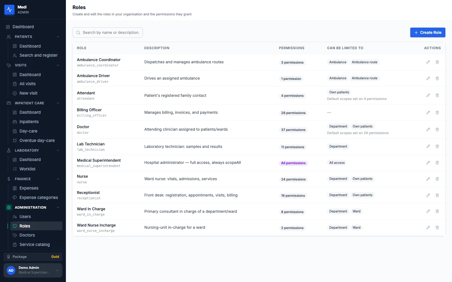
Task: Open Overdue day-care list
Action: [36, 140]
